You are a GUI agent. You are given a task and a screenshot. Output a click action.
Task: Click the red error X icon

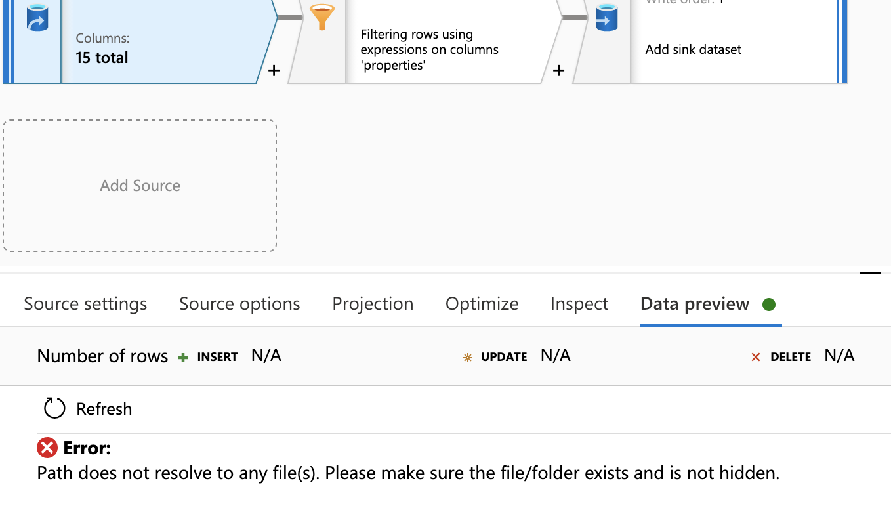[x=47, y=448]
